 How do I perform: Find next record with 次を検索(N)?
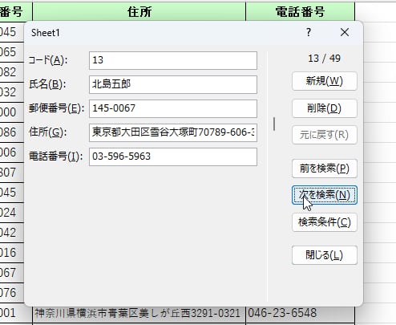coord(325,195)
